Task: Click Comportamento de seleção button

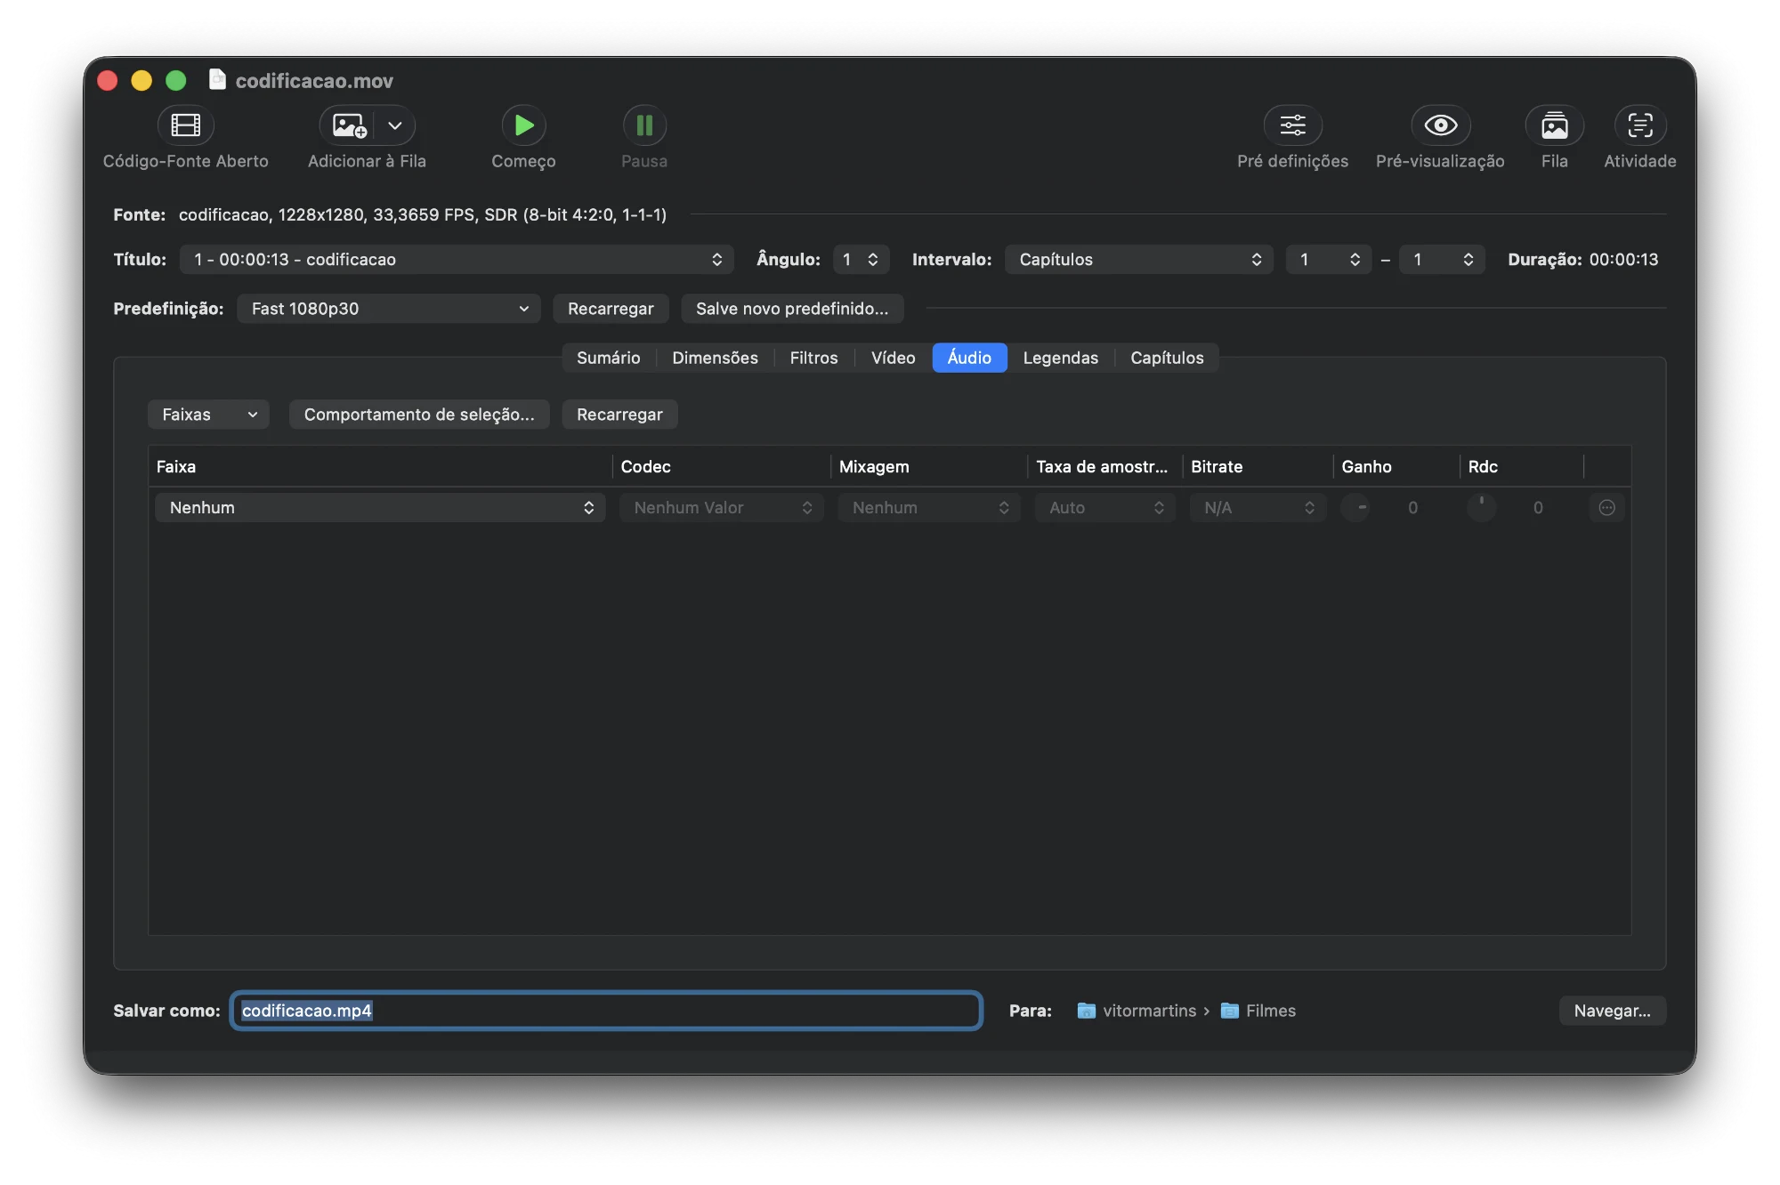Action: 419,415
